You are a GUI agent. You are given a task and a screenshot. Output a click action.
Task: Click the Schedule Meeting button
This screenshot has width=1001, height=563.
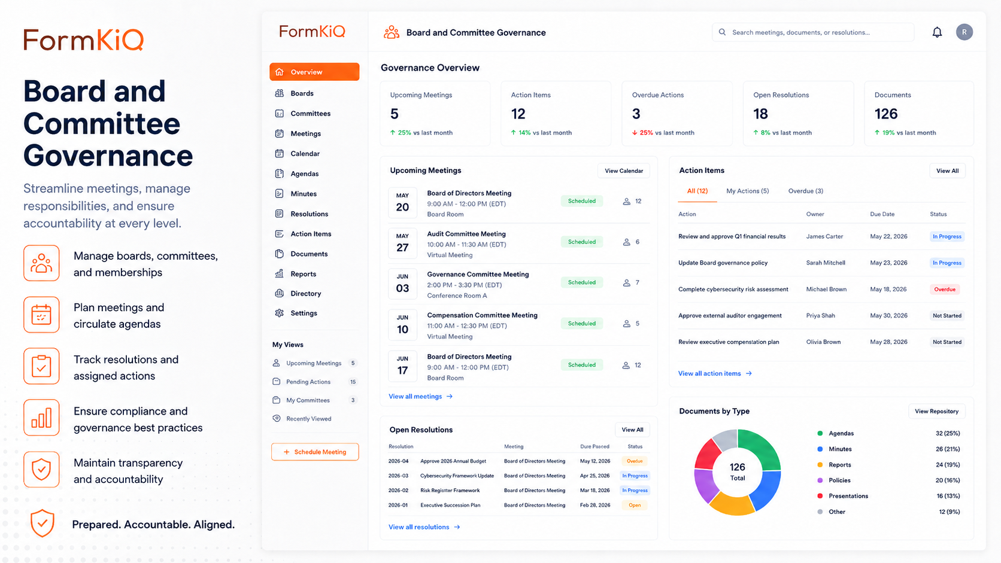click(315, 452)
